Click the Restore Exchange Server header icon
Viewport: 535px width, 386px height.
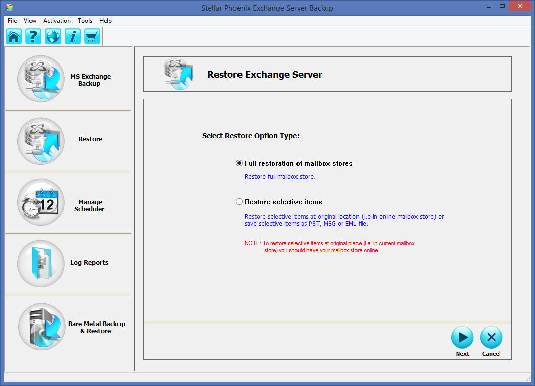(179, 75)
